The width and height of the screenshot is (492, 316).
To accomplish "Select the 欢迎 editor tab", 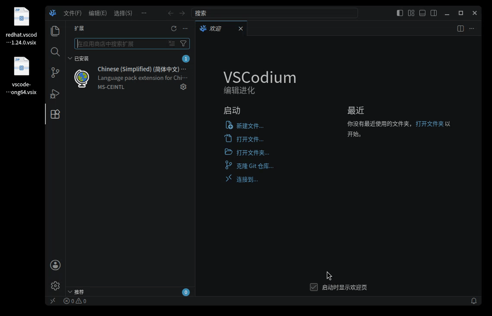I will coord(221,28).
